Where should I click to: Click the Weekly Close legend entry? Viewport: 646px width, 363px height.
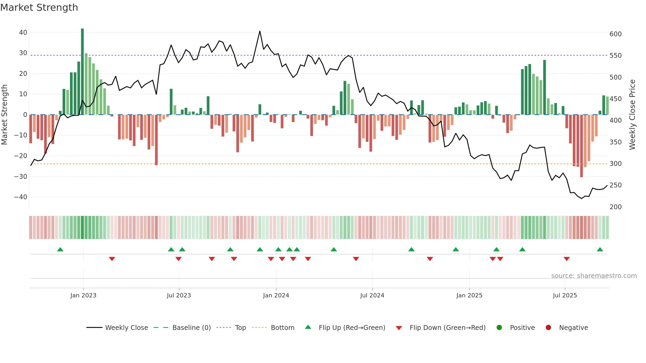coord(117,328)
